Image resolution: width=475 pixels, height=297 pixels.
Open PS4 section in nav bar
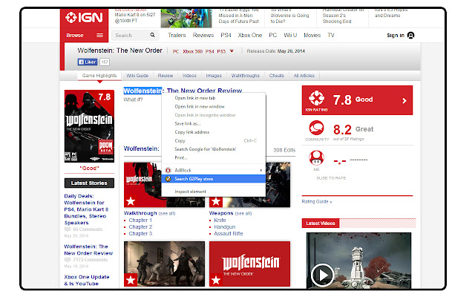(226, 35)
